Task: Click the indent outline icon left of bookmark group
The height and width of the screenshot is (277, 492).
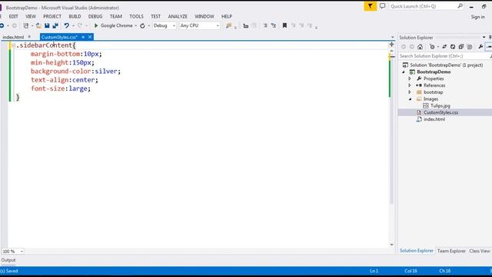Action: coord(246,25)
